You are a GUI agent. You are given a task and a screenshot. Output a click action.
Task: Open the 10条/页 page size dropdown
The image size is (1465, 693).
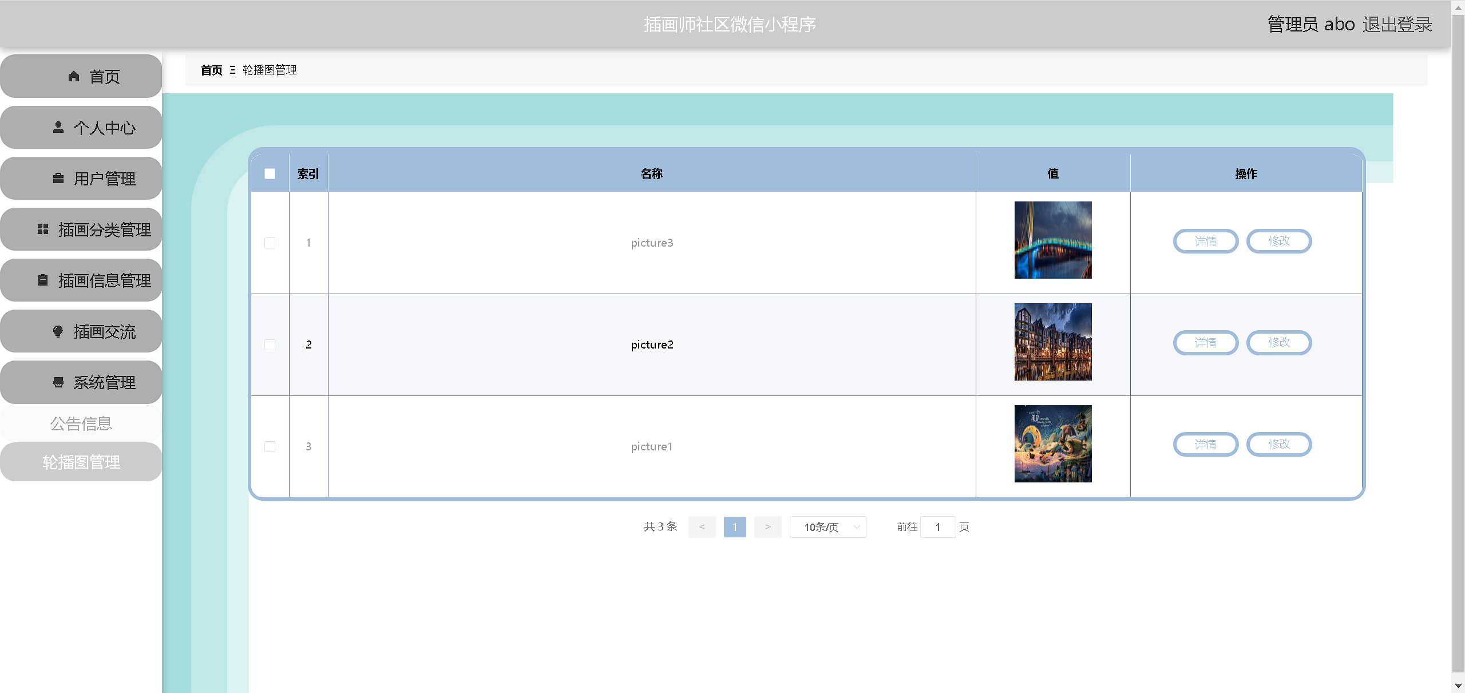point(827,527)
